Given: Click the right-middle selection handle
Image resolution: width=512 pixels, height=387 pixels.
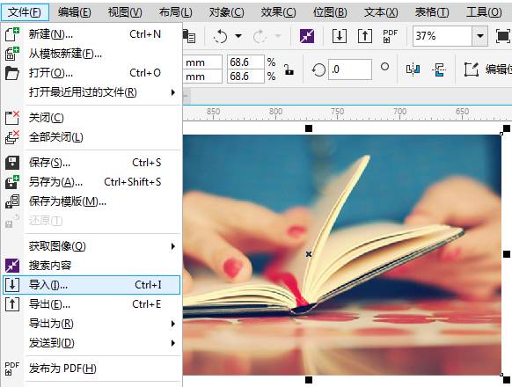Looking at the screenshot, I should pos(507,254).
